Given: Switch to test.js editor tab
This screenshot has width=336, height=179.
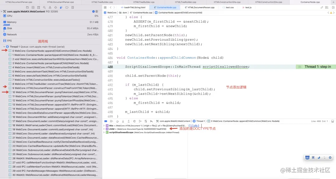Looking at the screenshot, I should point(247,7).
